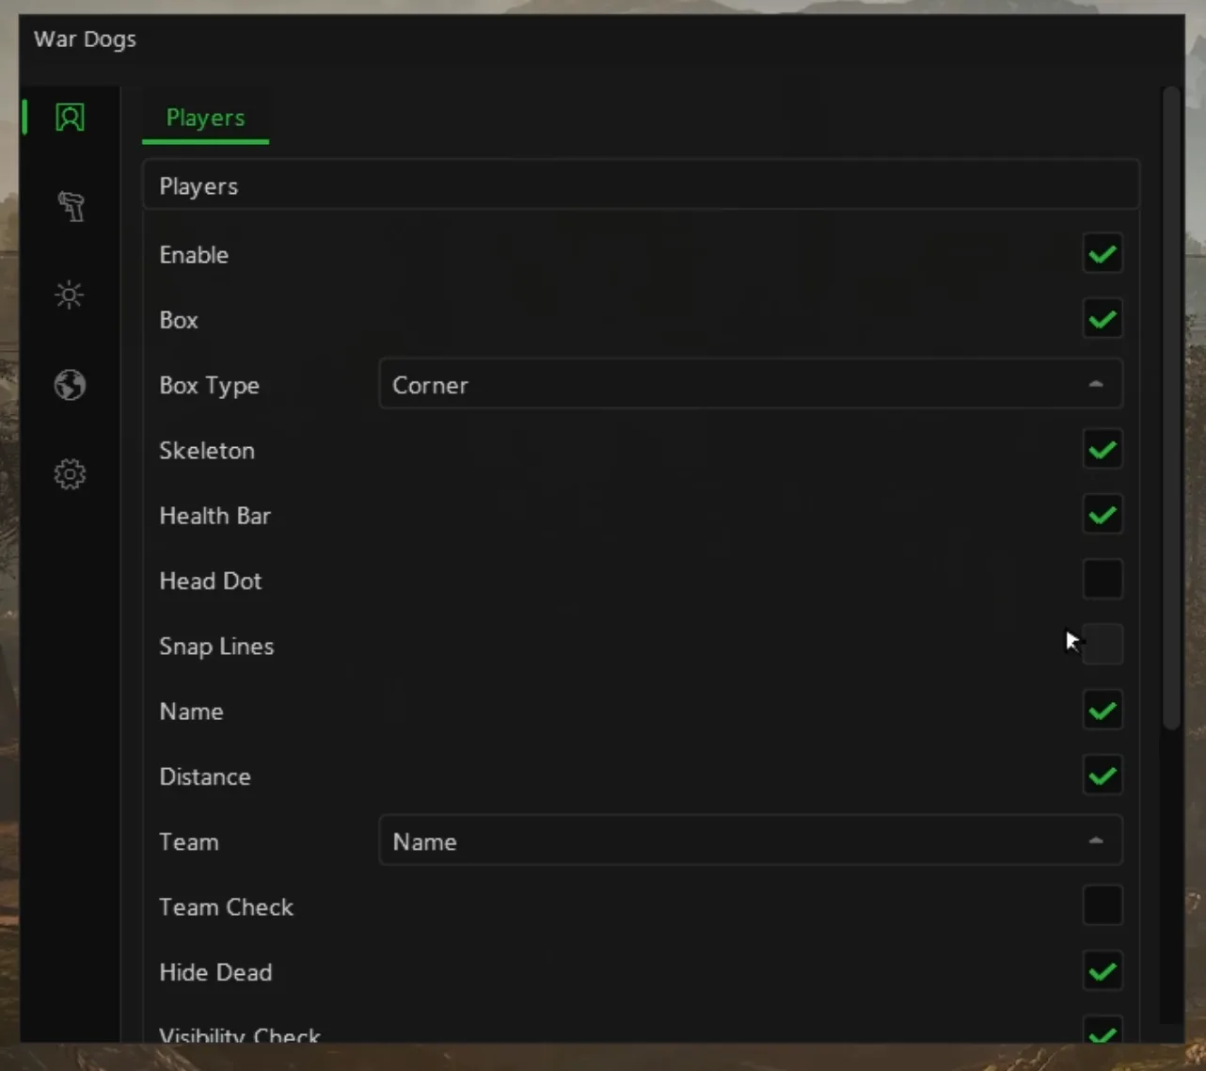
Task: Uncheck the Distance checkbox
Action: point(1103,775)
